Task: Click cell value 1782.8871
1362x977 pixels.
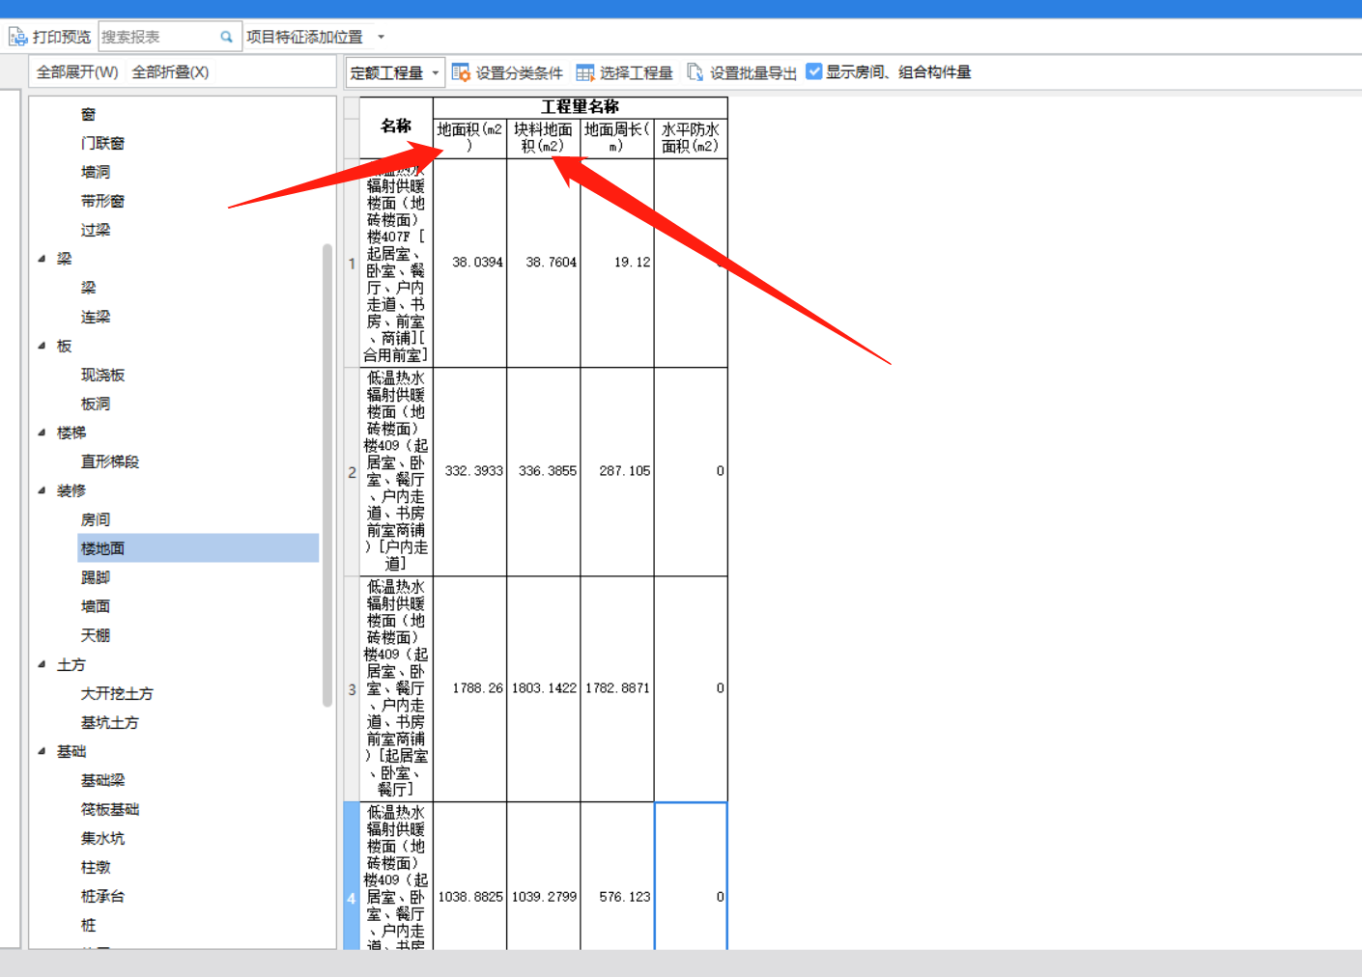Action: 617,688
